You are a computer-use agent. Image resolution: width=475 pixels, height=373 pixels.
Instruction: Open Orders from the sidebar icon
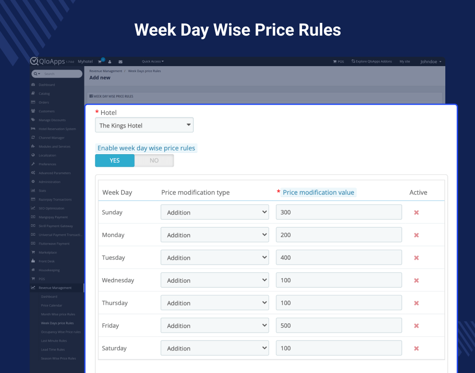pyautogui.click(x=33, y=103)
